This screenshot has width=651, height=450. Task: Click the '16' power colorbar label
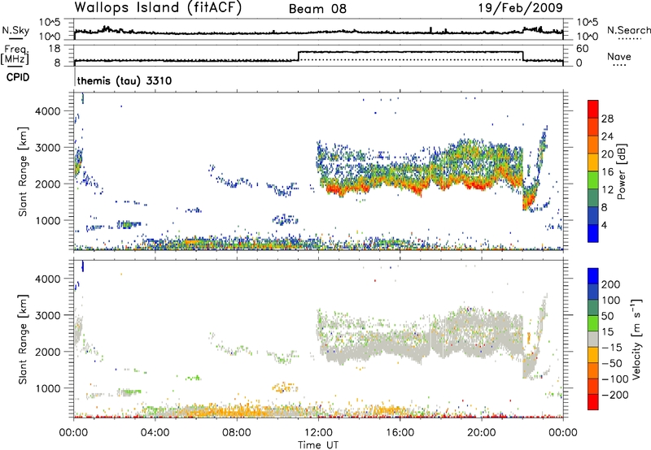[x=607, y=172]
